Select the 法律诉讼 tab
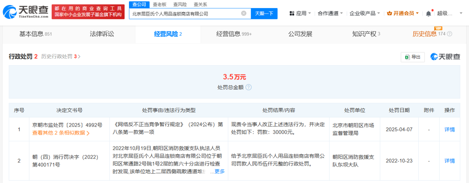This screenshot has height=183, width=469. (x=102, y=34)
